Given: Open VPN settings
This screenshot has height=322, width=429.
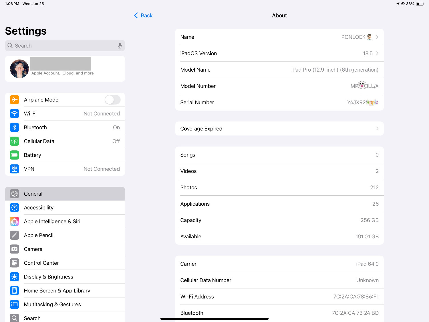Looking at the screenshot, I should click(x=65, y=169).
